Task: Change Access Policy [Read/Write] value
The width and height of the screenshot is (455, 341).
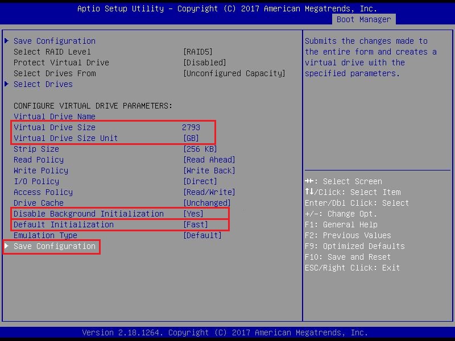Action: point(209,192)
